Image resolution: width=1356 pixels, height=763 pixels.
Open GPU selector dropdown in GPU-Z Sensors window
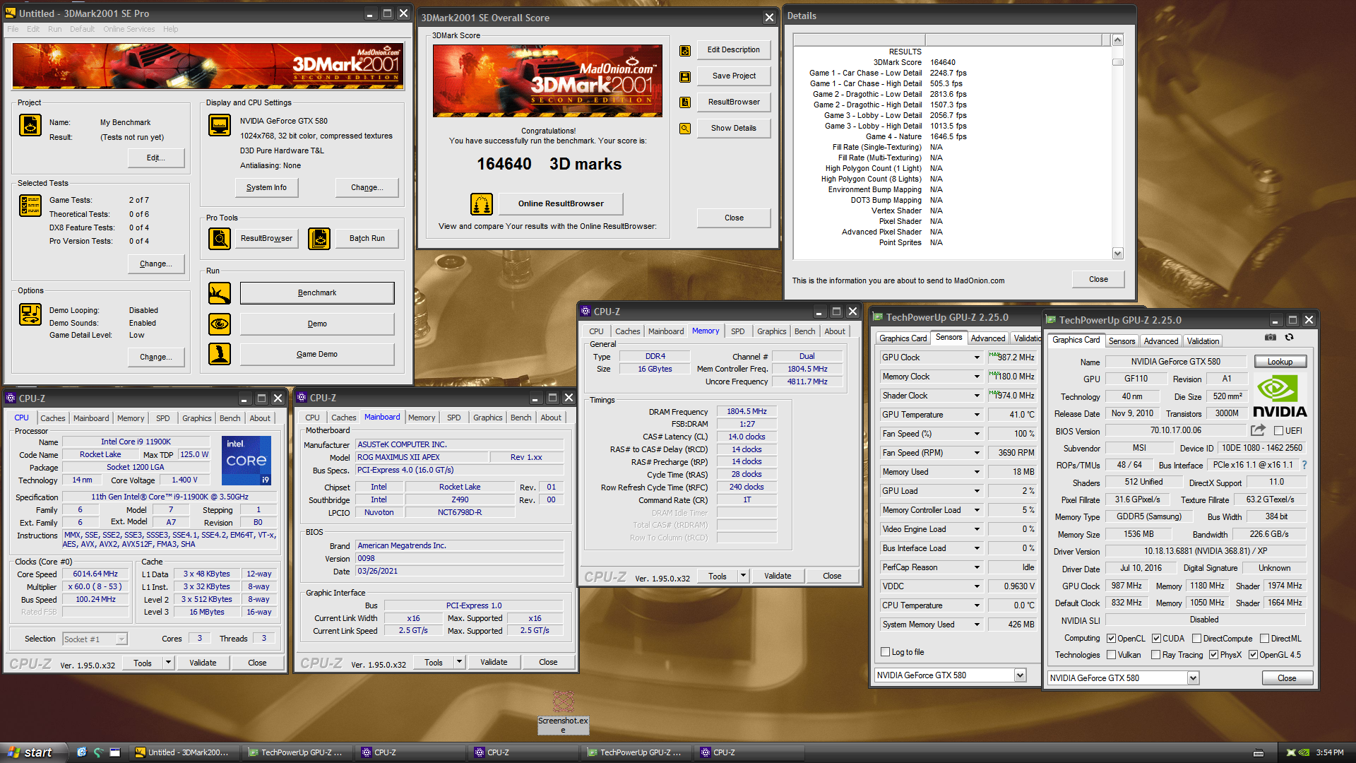pyautogui.click(x=1020, y=675)
